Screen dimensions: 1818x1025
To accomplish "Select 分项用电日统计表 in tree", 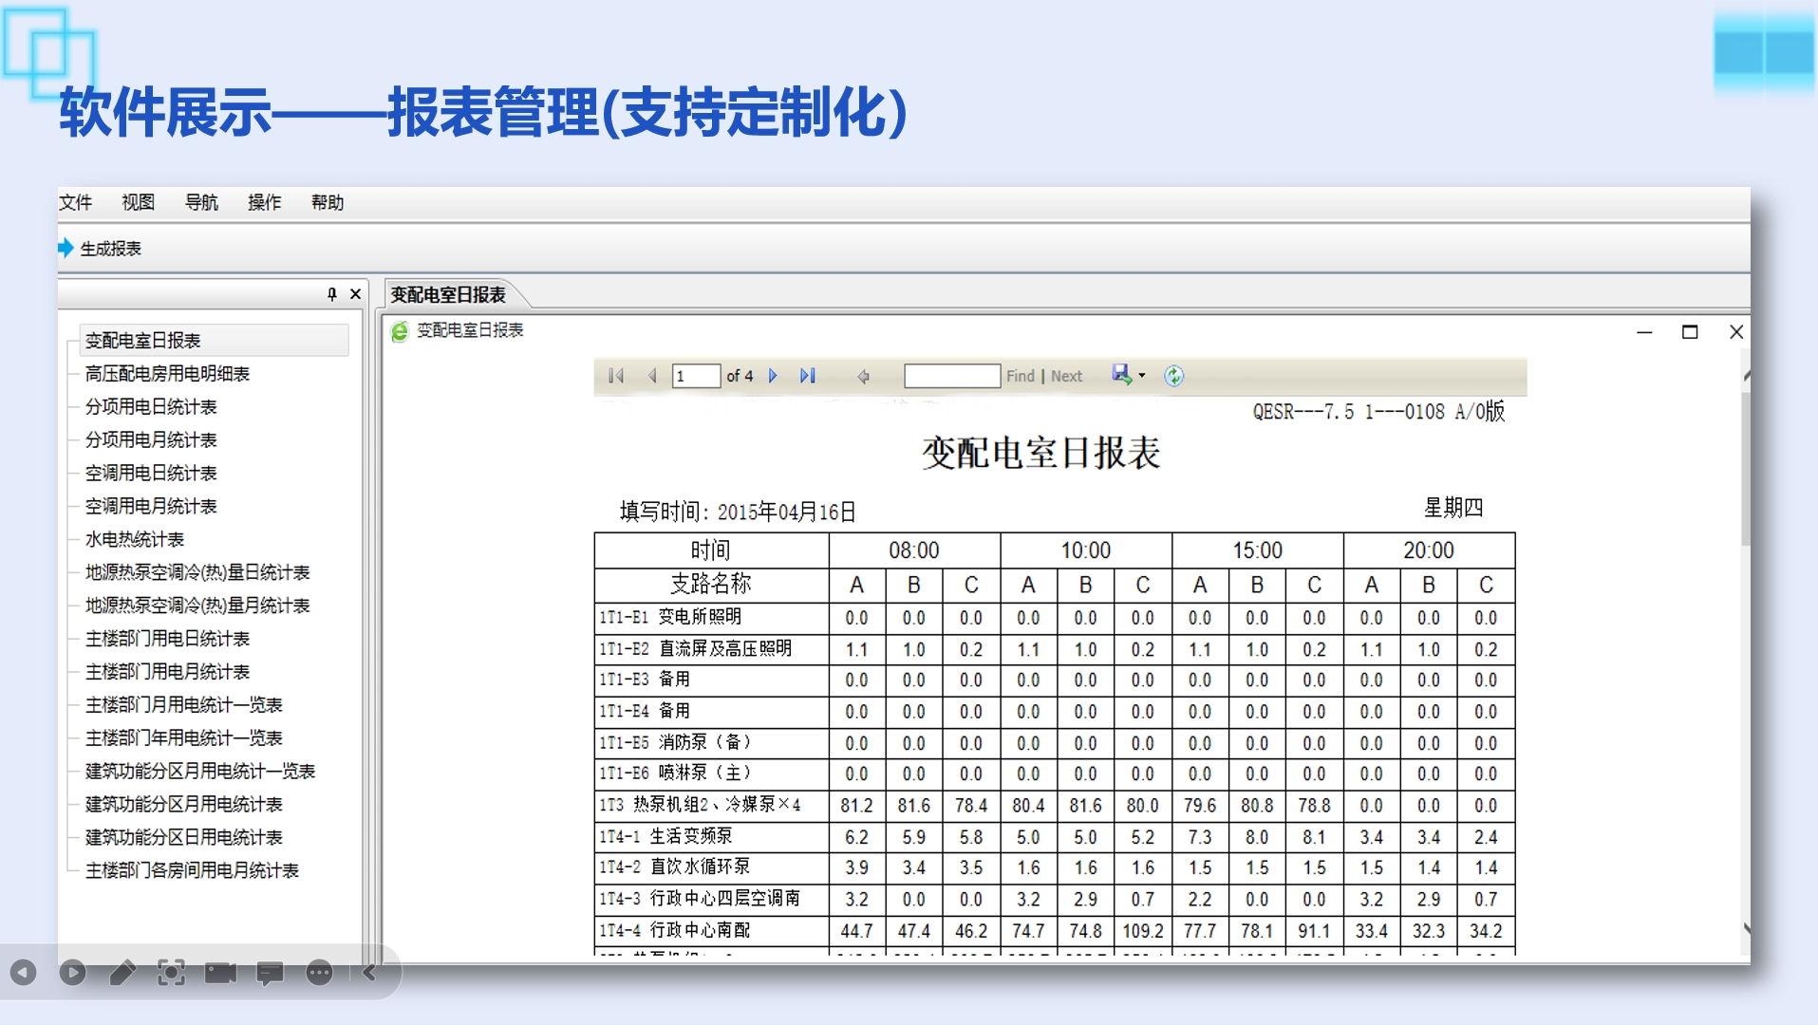I will pos(151,407).
